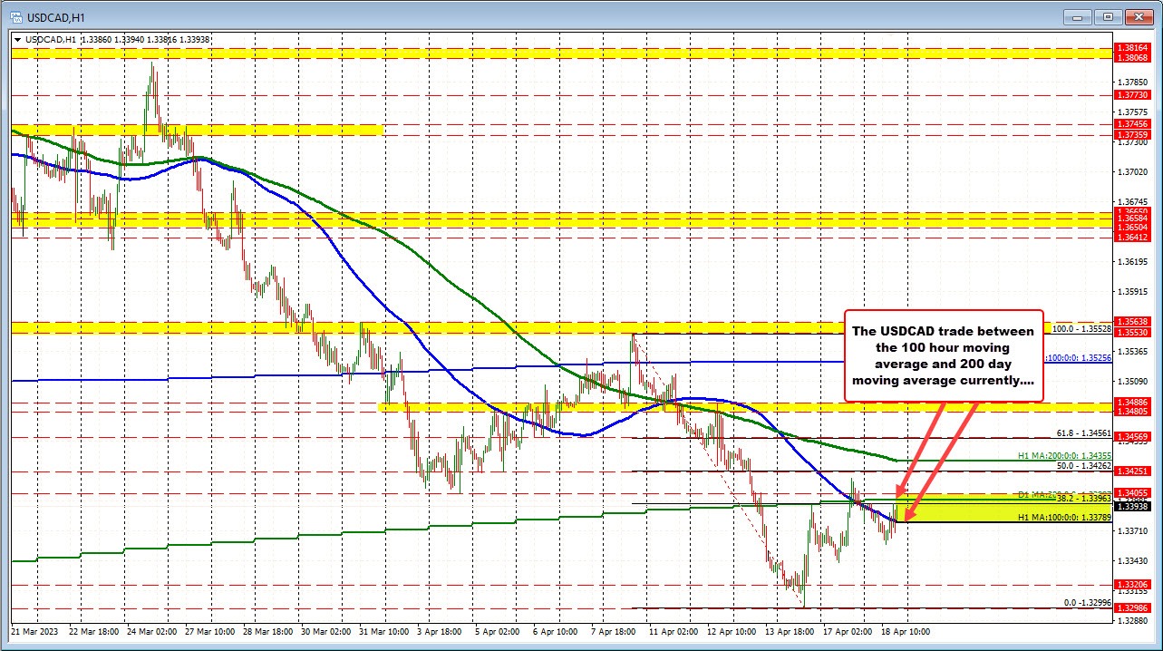The height and width of the screenshot is (651, 1163).
Task: Click the OHLC values 1.33860 1.33940 1.33816 1.33938
Action: (x=146, y=40)
